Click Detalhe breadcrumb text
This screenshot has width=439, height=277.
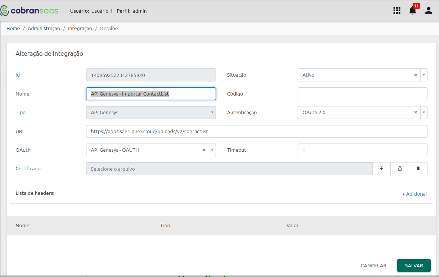tap(109, 28)
